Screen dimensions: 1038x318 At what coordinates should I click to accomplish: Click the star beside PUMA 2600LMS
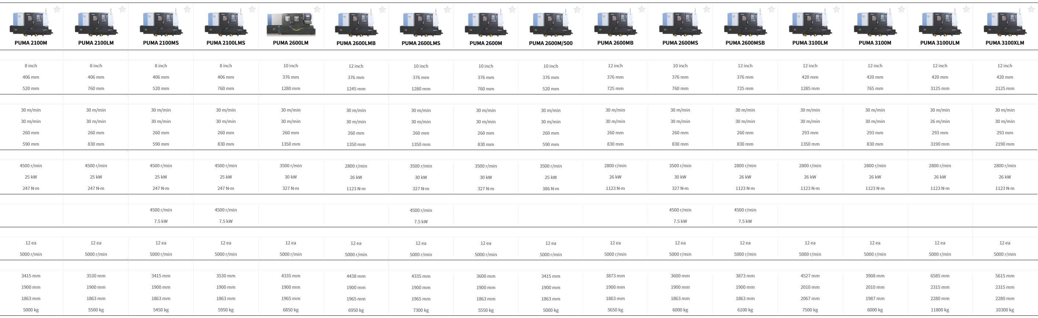tap(447, 9)
